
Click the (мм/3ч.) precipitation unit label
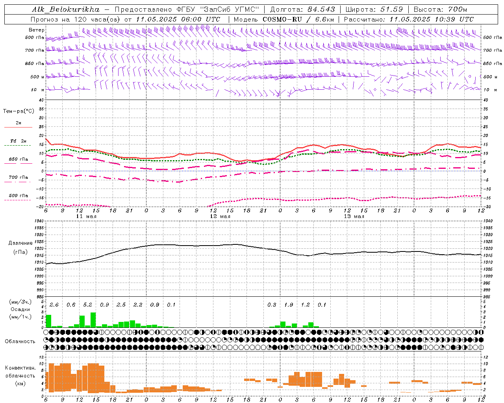click(x=20, y=302)
